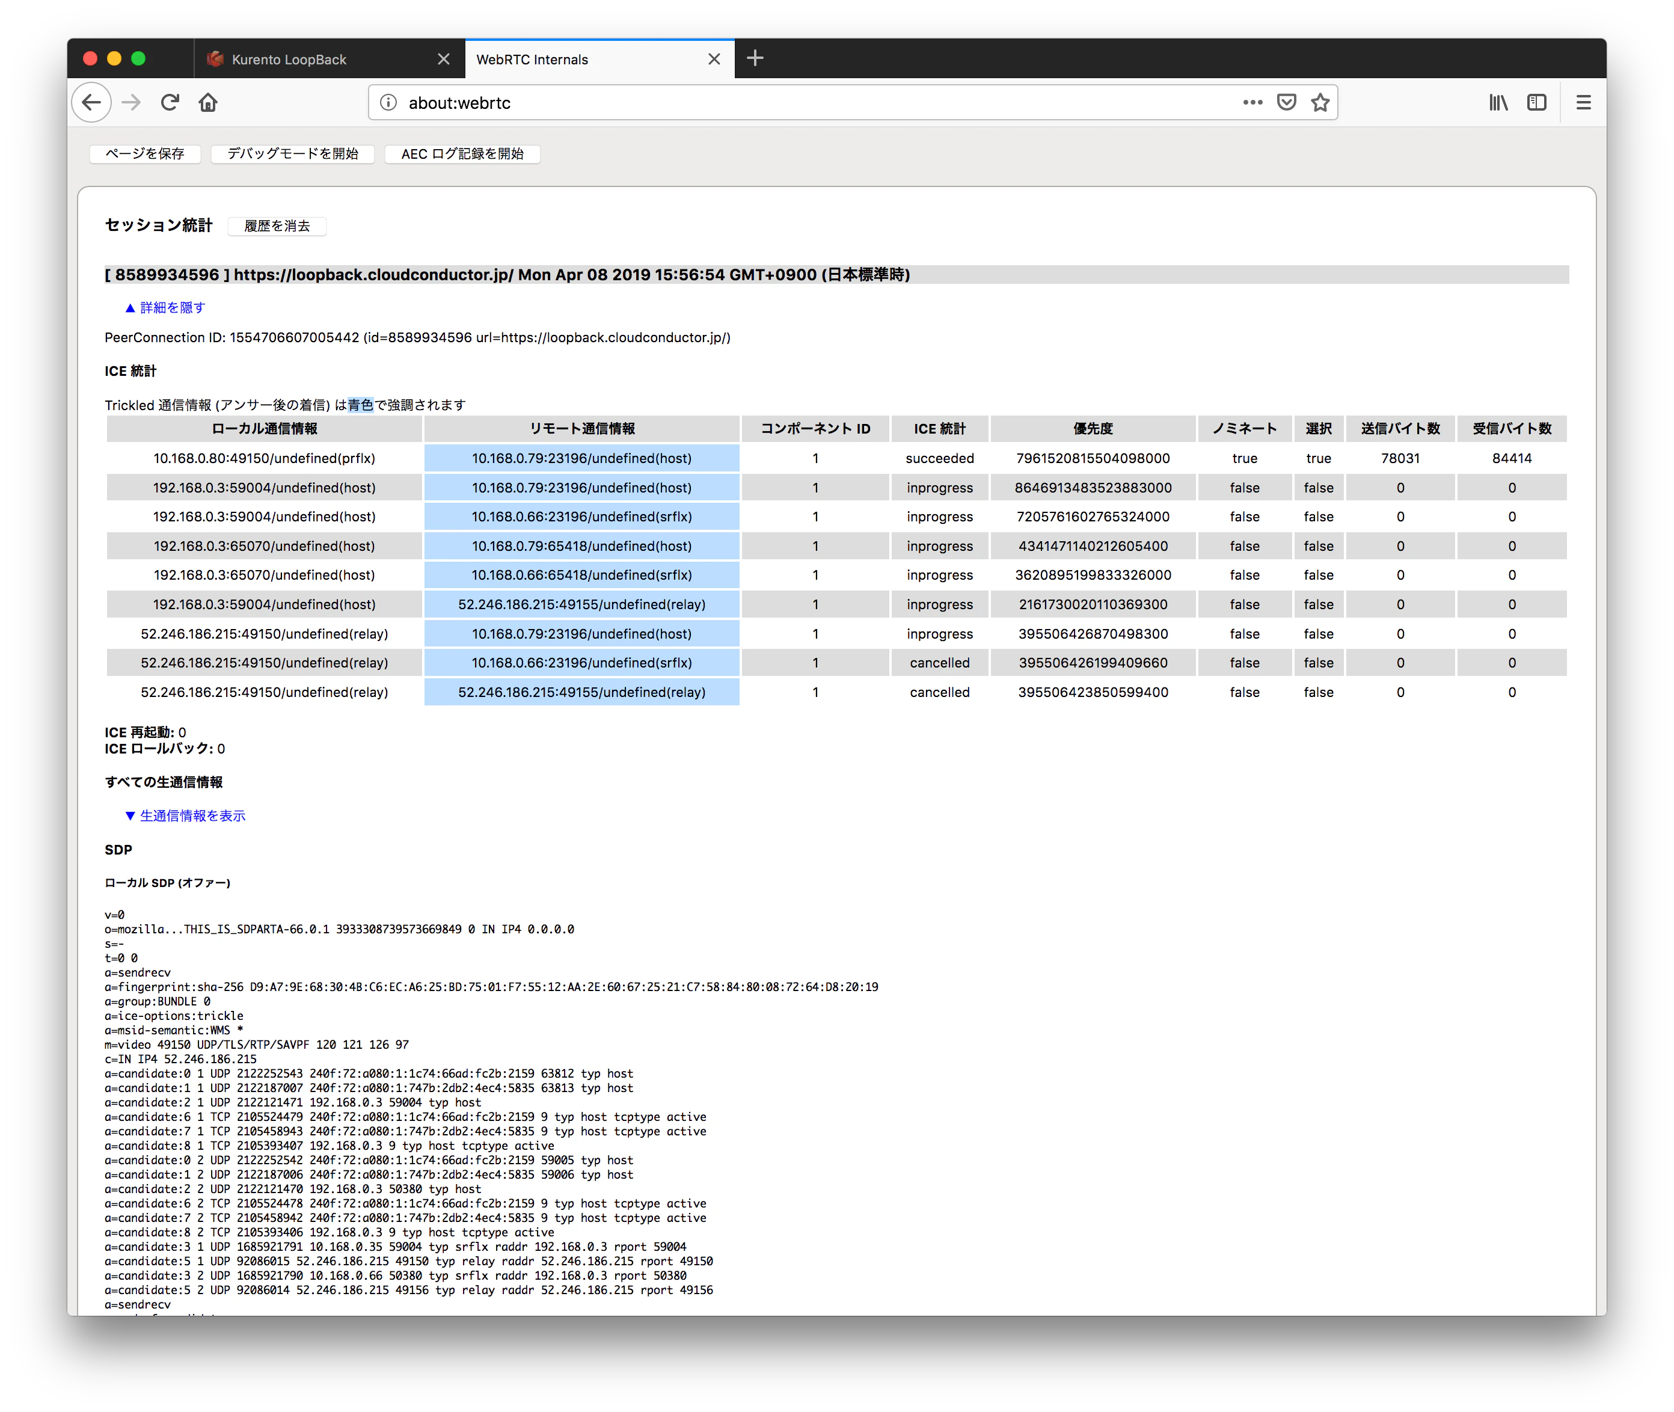Select the 優先度 column header

1093,429
